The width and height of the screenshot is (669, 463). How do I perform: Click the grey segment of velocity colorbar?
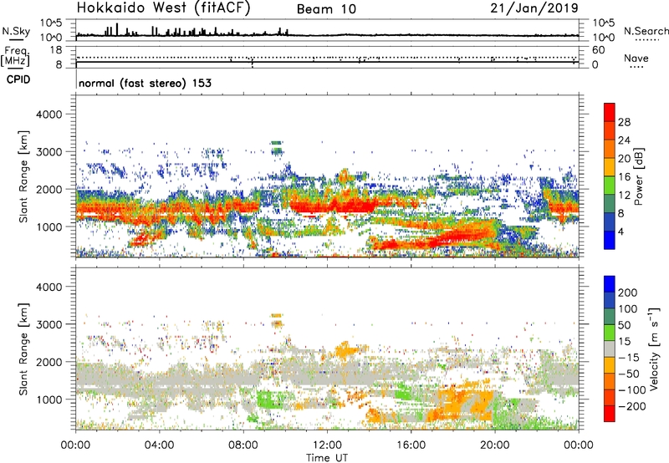pos(610,349)
